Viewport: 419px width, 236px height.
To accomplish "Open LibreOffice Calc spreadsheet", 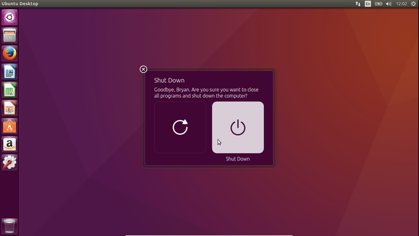I will [10, 90].
